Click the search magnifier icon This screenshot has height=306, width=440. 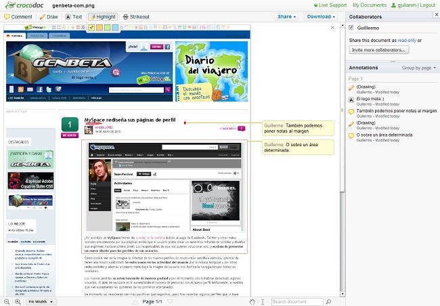tap(328, 302)
